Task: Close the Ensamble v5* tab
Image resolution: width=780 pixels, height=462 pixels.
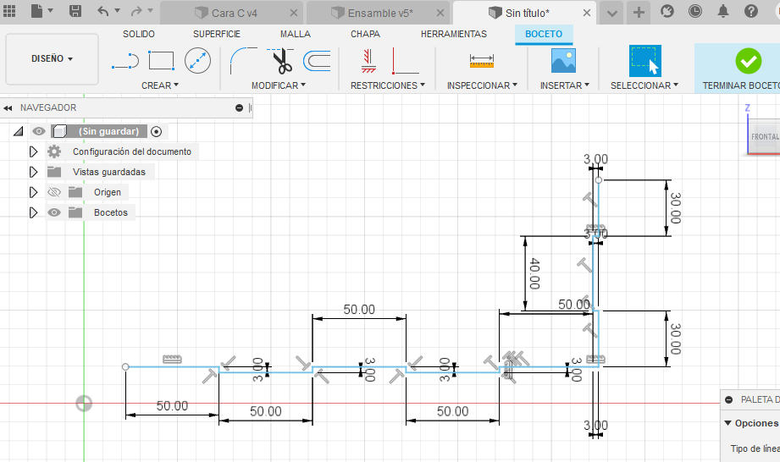Action: tap(440, 13)
